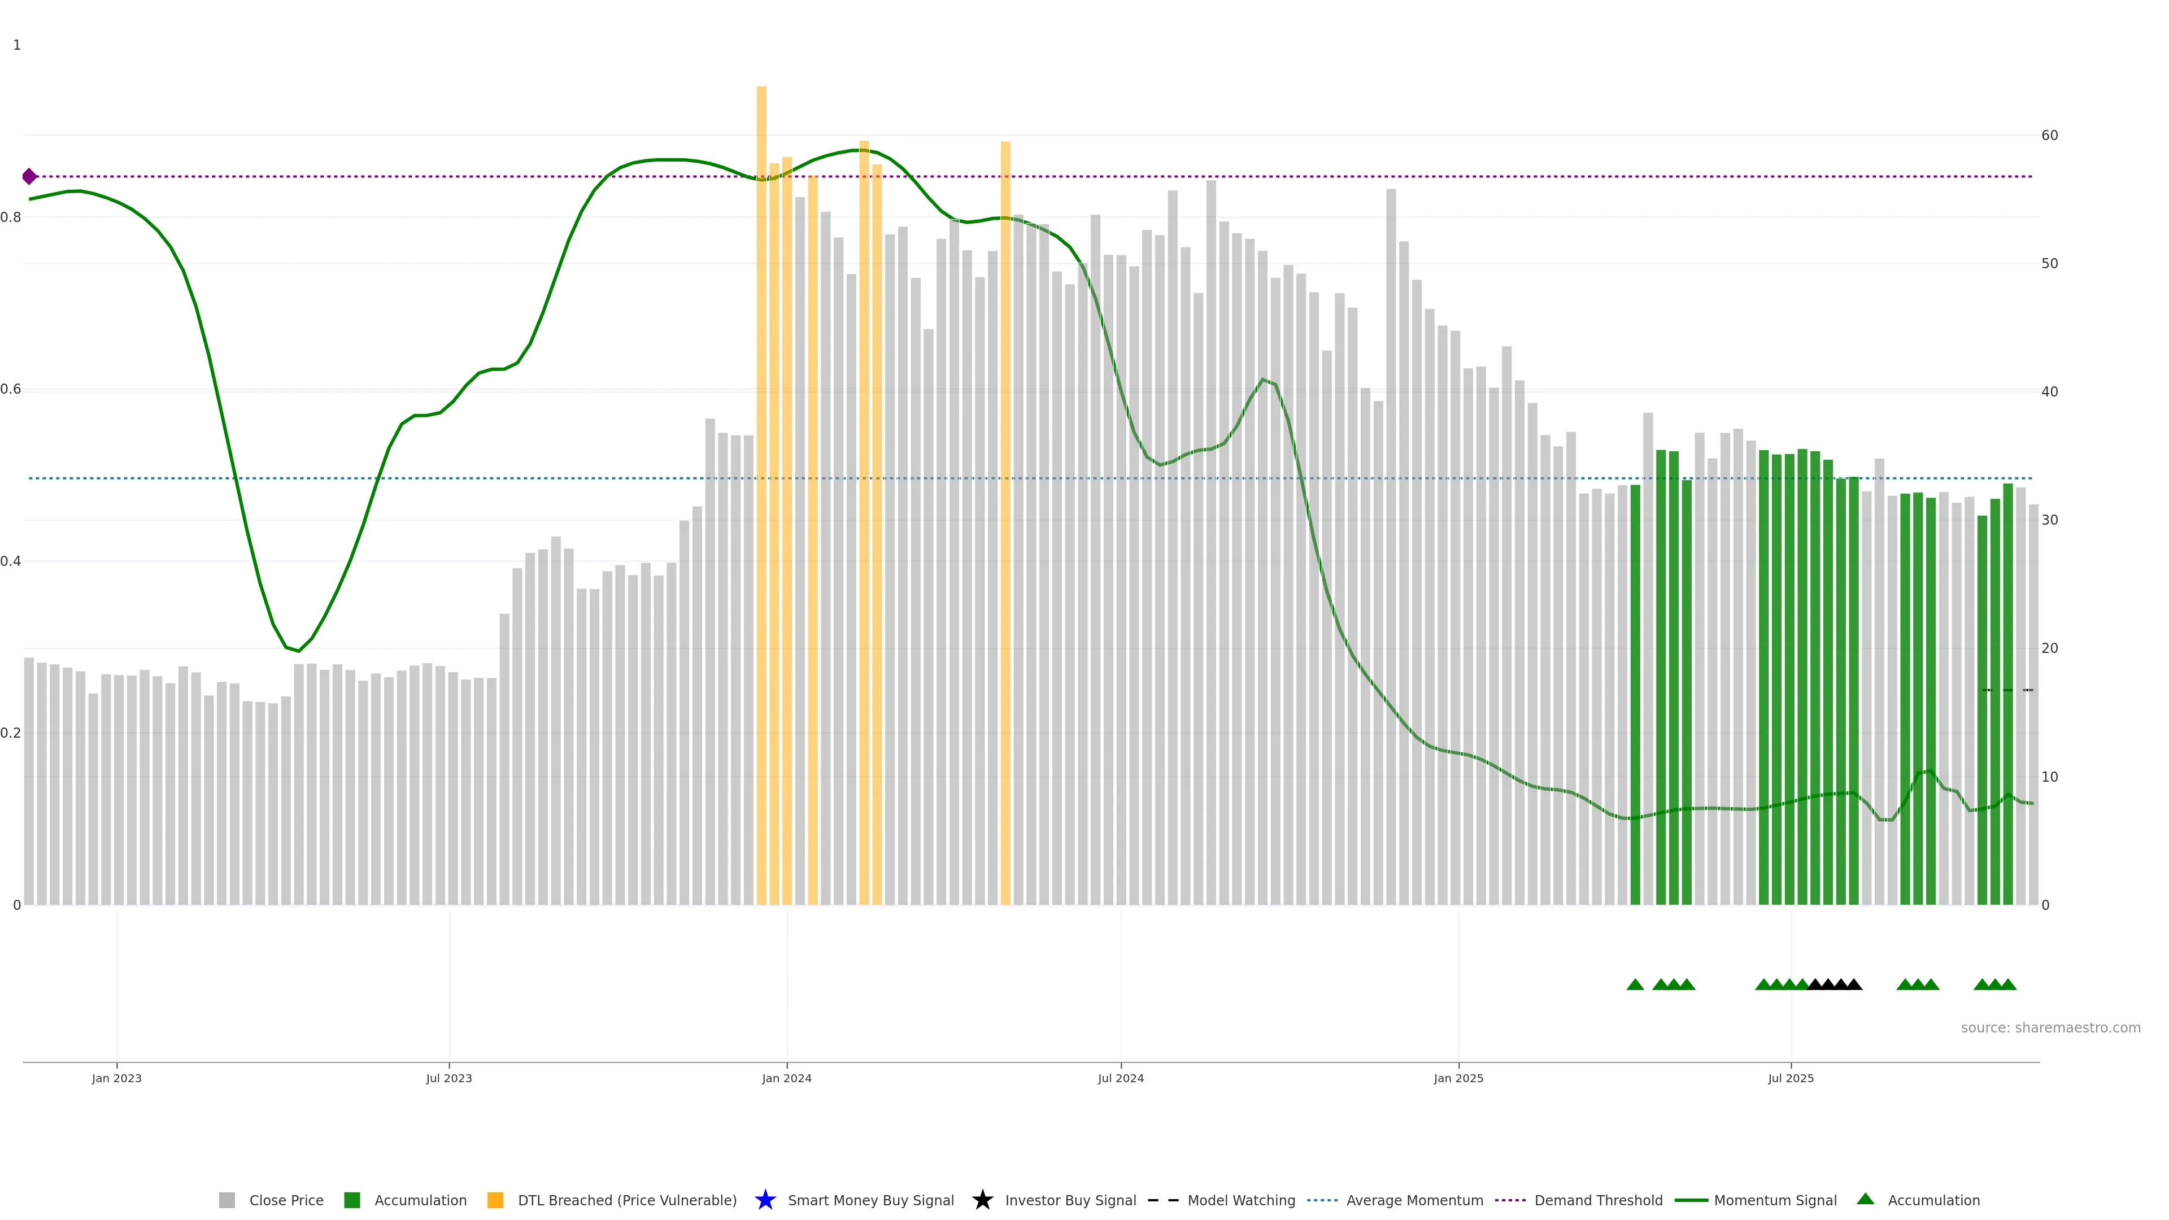
Task: Click the gray Close Price legend square
Action: 227,1200
